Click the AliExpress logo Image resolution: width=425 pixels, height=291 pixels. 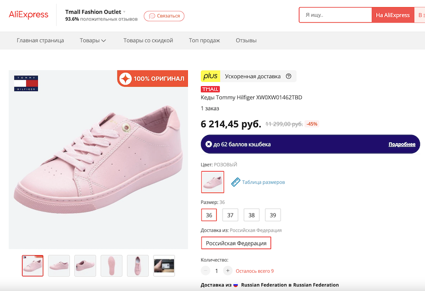pos(28,15)
